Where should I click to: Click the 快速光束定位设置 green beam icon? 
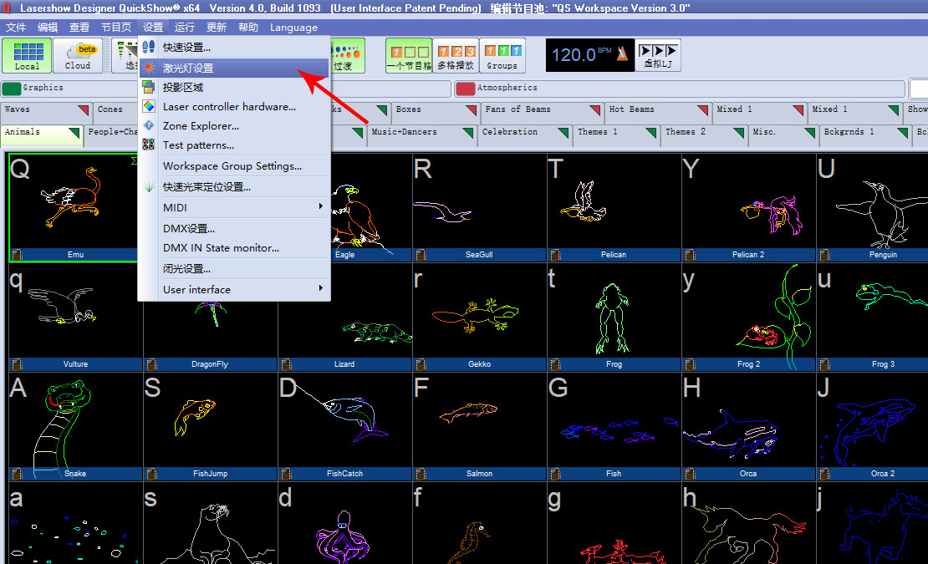click(149, 187)
